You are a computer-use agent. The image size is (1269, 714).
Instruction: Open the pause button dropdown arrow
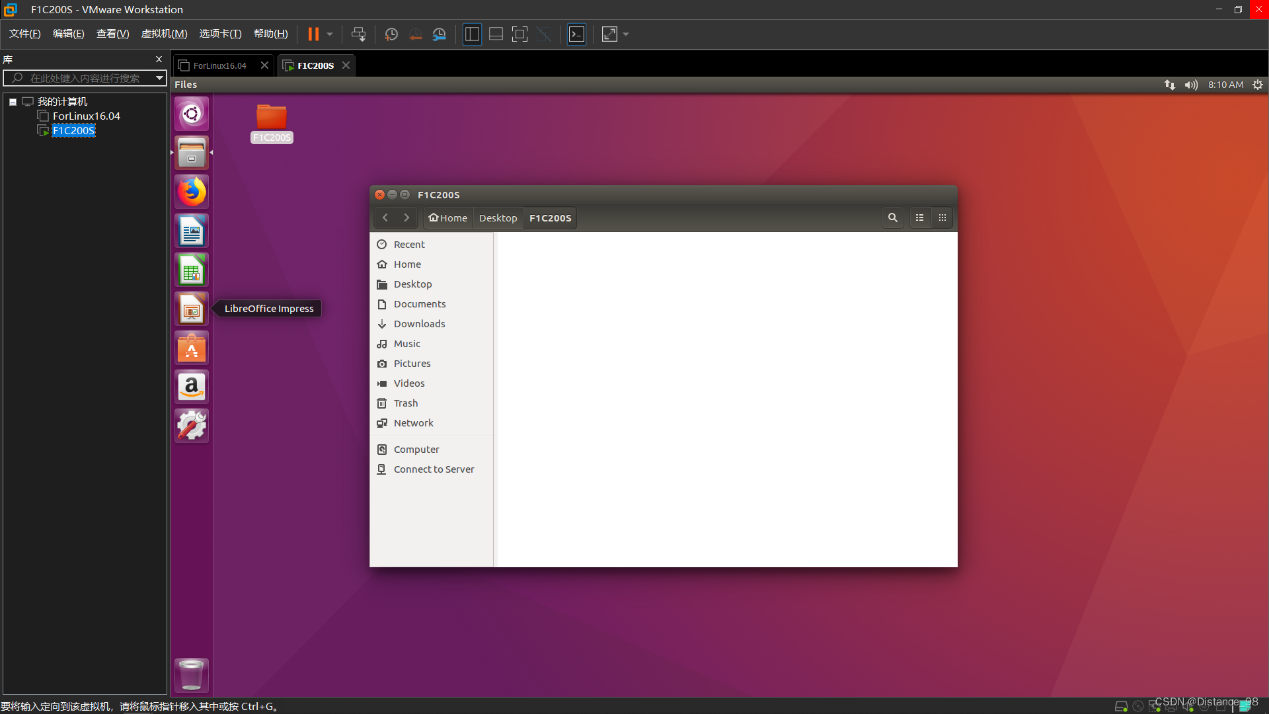tap(330, 34)
